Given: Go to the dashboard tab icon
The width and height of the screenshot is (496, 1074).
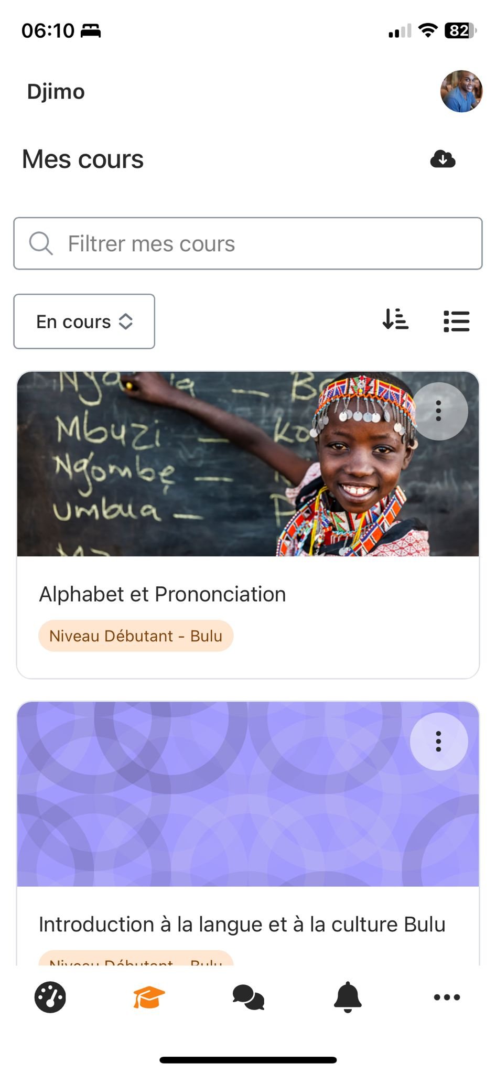Looking at the screenshot, I should pos(50,997).
